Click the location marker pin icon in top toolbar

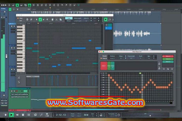point(58,5)
